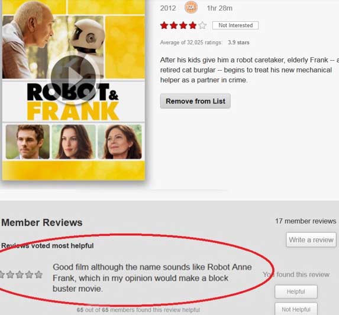Rate the movie two stars
The image size is (339, 315).
coord(174,25)
